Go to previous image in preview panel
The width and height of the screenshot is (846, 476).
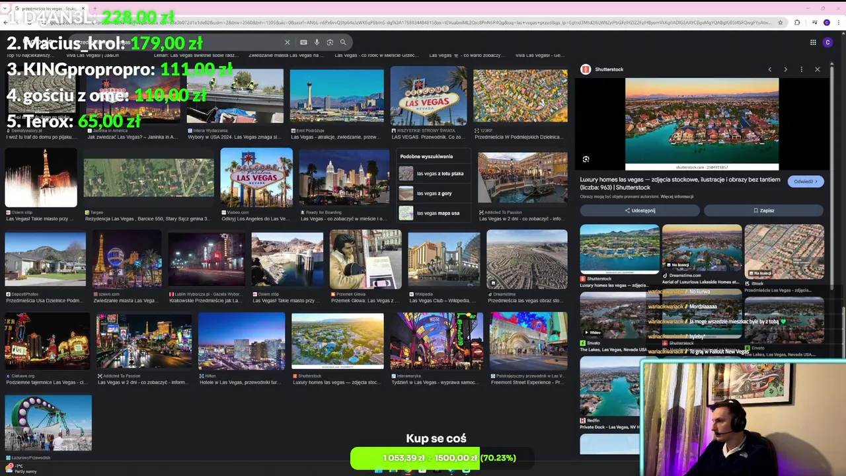[x=769, y=69]
